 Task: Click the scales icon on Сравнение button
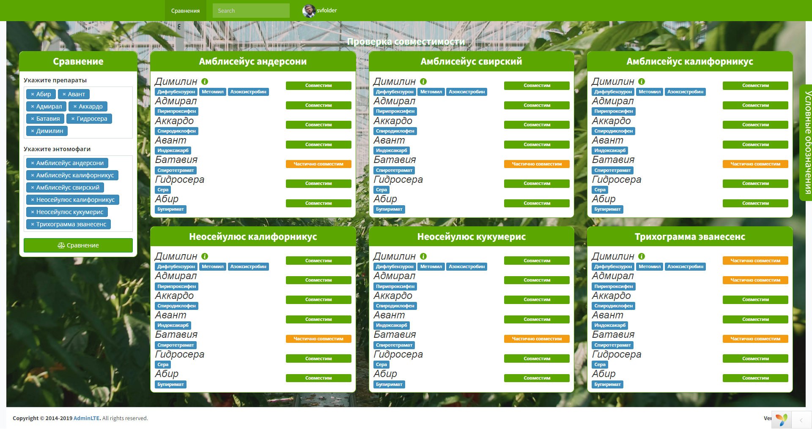[62, 245]
